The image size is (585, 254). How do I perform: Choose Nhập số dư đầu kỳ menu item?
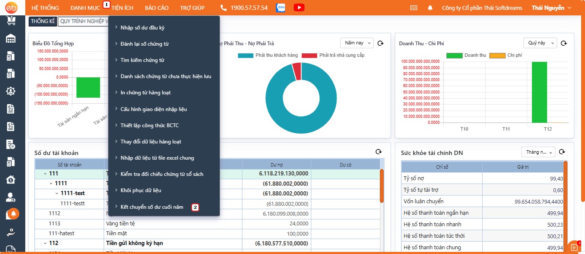(x=142, y=28)
